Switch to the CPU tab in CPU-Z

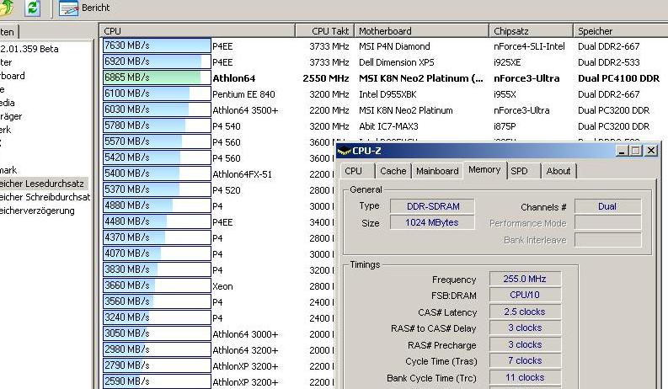tap(354, 171)
